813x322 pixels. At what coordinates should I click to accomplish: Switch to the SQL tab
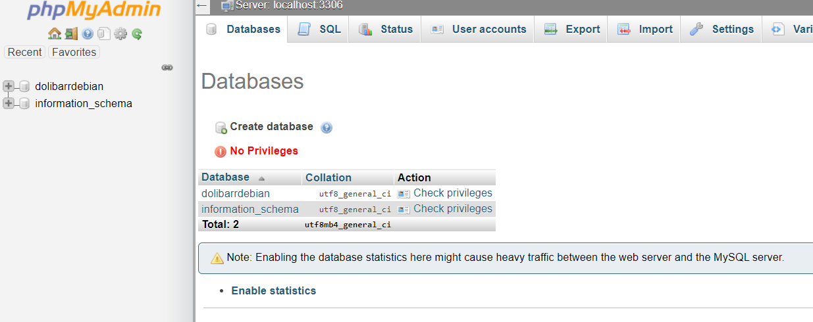pos(319,29)
